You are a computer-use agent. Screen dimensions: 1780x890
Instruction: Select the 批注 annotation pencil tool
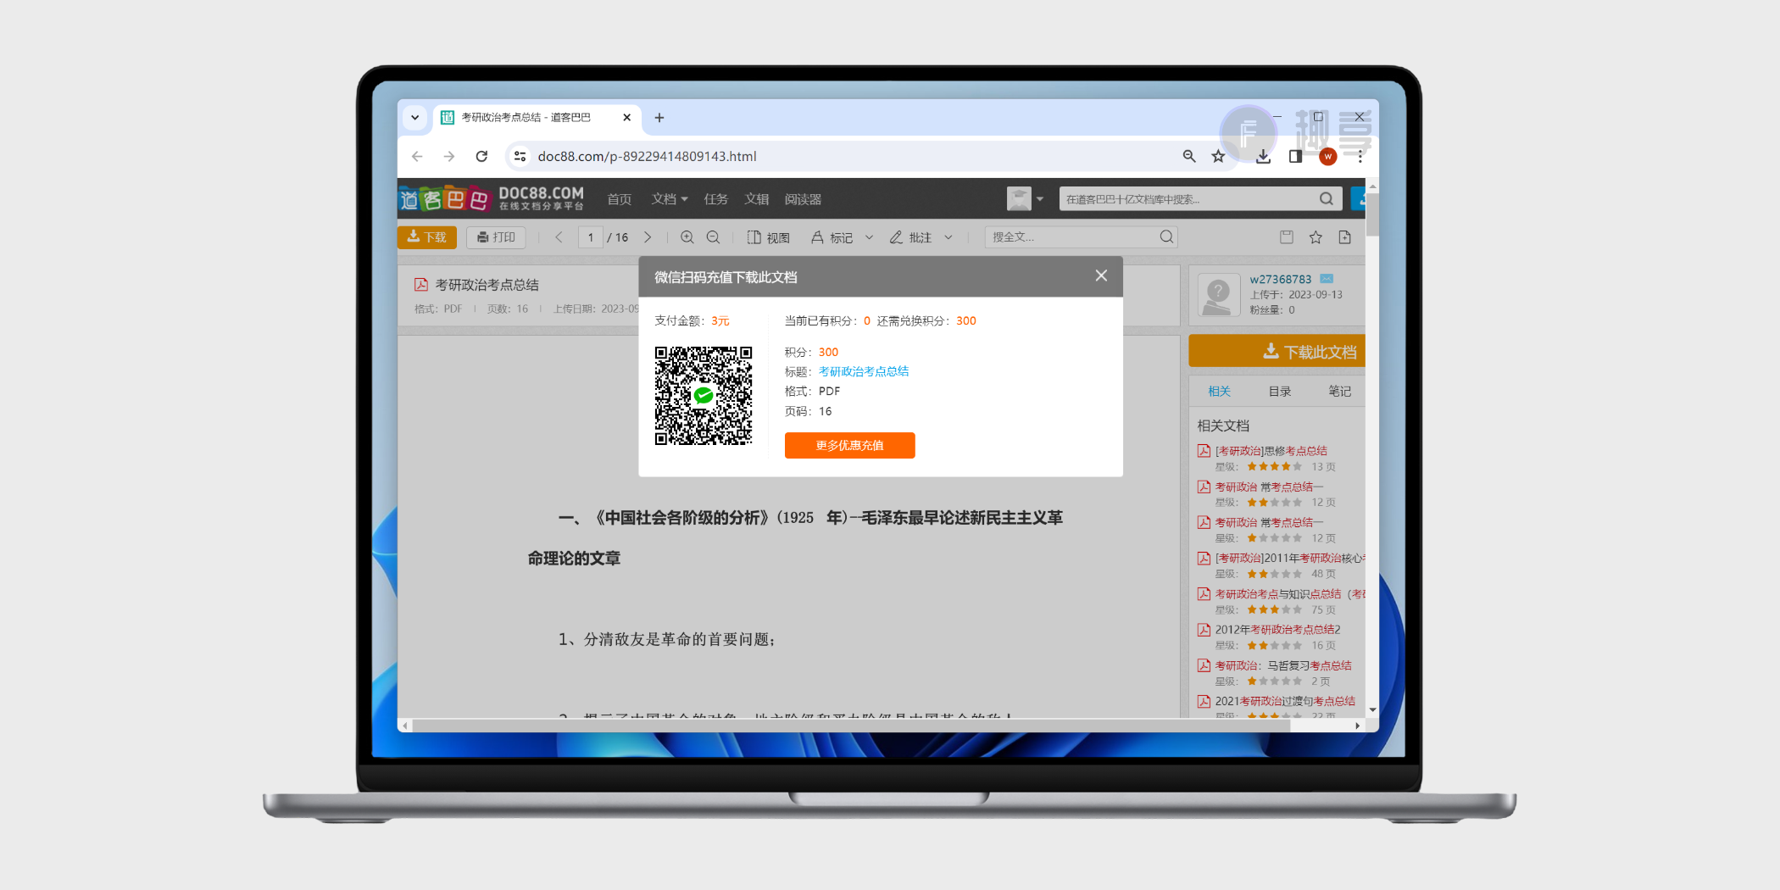coord(910,237)
